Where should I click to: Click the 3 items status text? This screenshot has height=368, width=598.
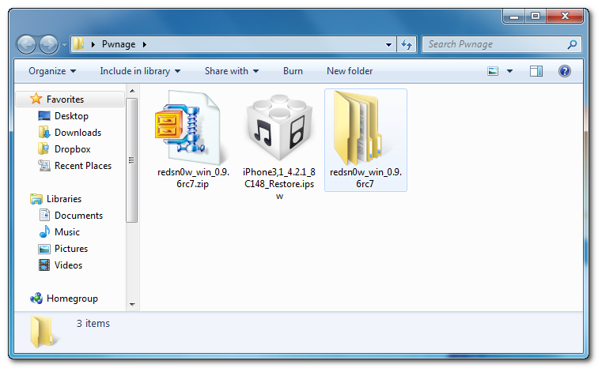click(93, 323)
